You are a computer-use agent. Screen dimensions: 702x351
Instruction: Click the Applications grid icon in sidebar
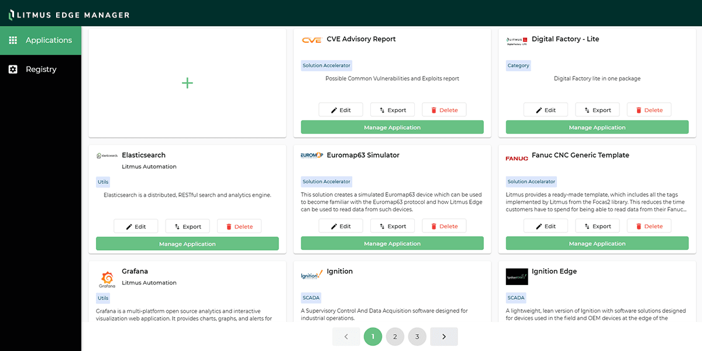pos(13,40)
